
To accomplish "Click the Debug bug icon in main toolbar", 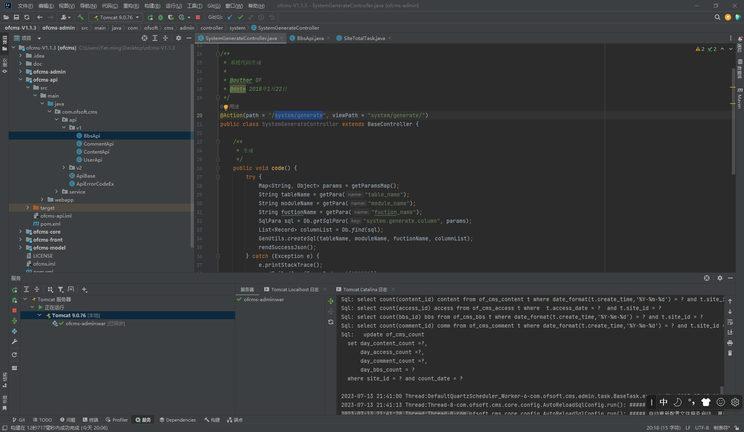I will (161, 17).
